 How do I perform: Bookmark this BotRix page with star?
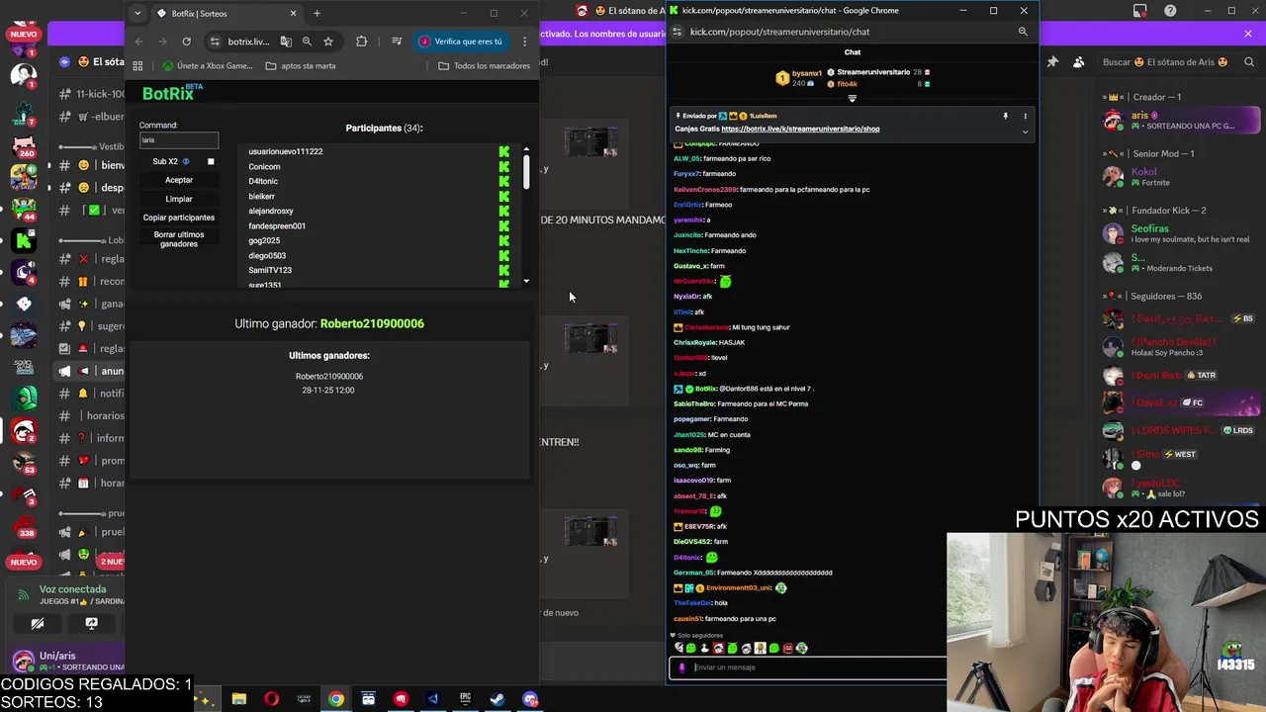(x=328, y=42)
